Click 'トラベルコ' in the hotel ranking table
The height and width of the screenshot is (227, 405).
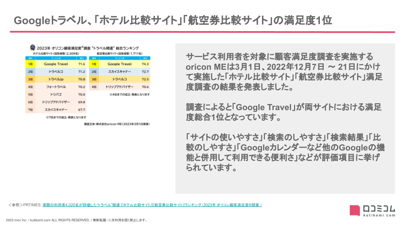tap(56, 71)
